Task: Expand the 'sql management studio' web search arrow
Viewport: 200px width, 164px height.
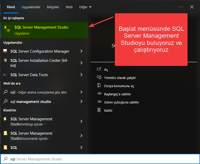Action: point(81,101)
